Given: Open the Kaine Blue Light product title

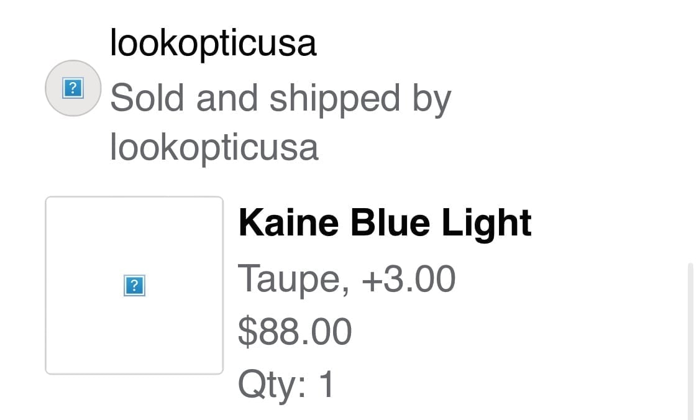Looking at the screenshot, I should [385, 223].
